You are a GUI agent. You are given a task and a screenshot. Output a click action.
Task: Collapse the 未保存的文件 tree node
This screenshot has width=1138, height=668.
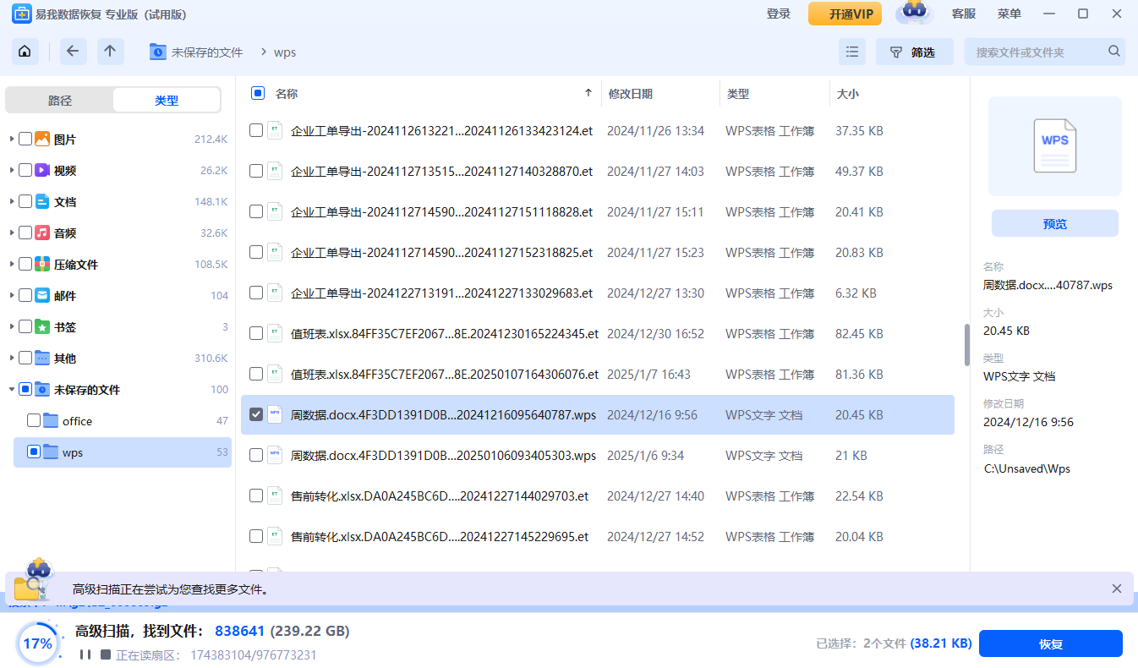coord(12,390)
